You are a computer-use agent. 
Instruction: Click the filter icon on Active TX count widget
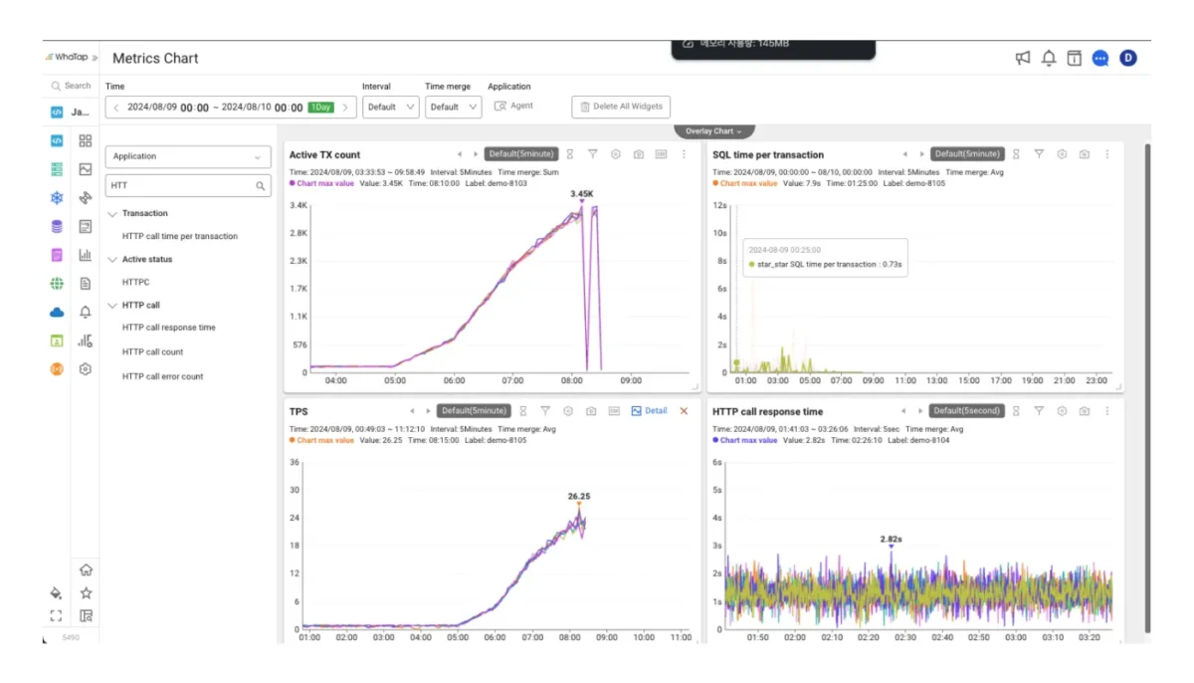[x=593, y=154]
